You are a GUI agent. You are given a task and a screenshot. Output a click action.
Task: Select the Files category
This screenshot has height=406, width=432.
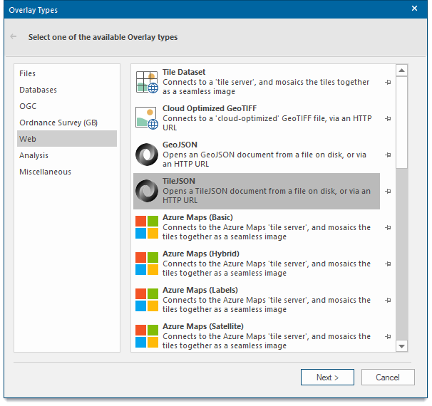[x=67, y=73]
